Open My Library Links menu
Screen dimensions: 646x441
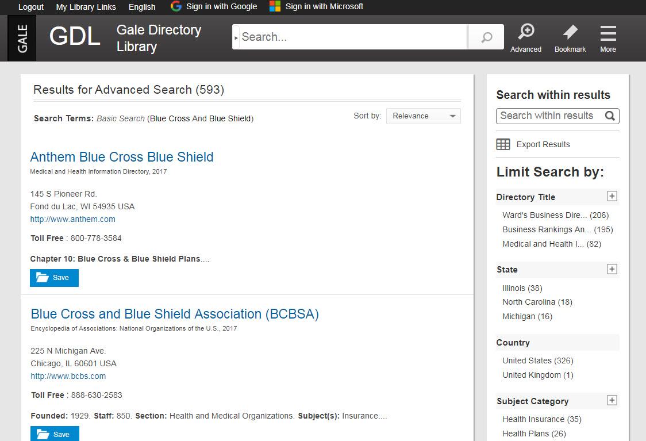(x=86, y=7)
